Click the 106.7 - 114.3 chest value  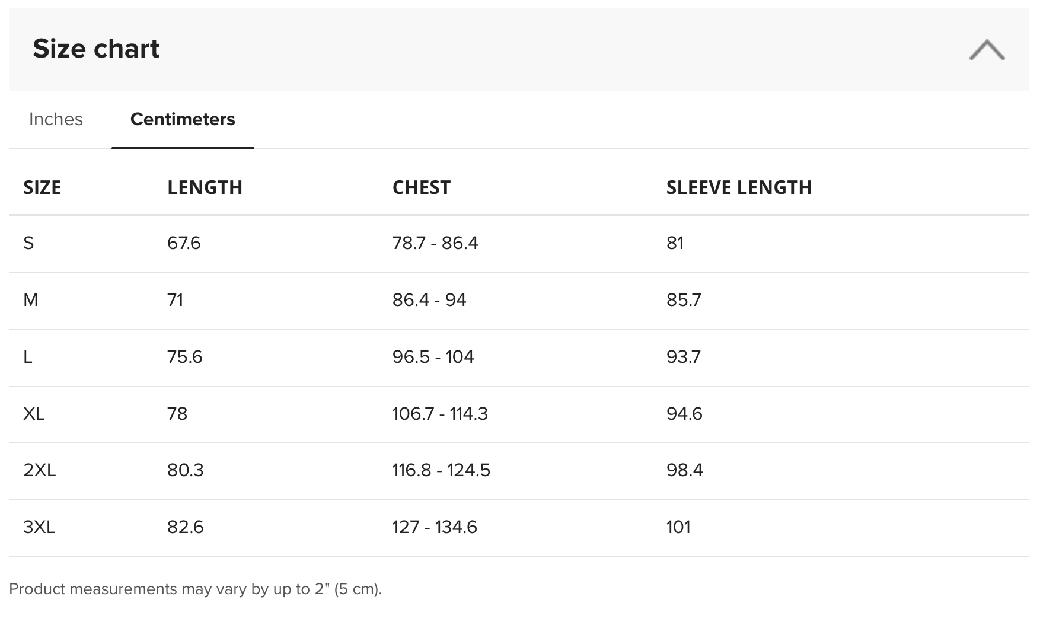pos(440,414)
